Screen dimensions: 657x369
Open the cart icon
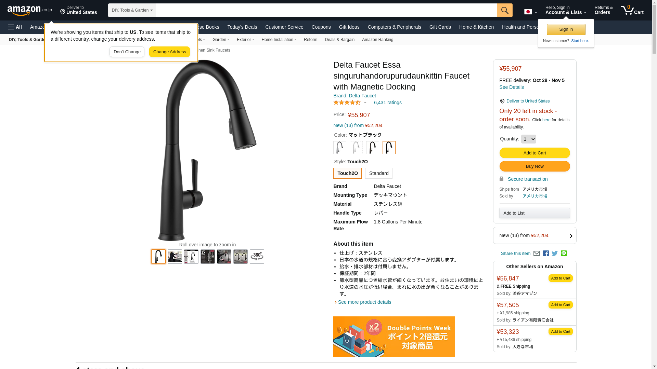(x=632, y=10)
